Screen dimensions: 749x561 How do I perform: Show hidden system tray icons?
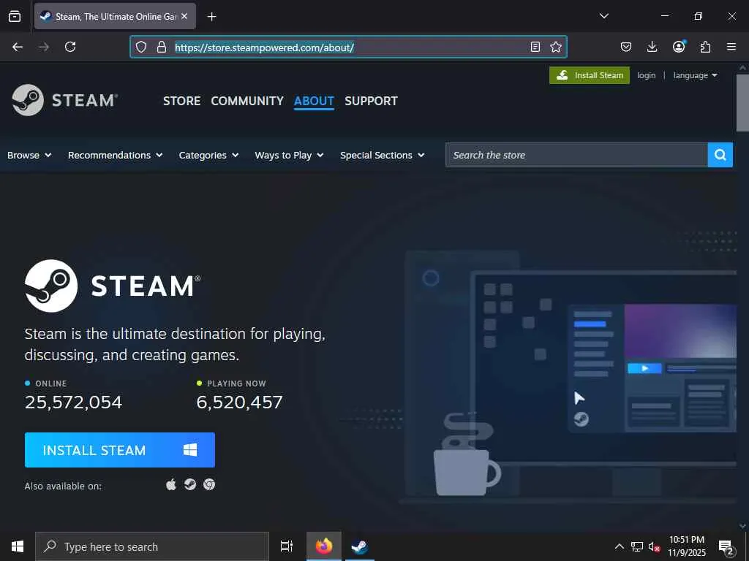[x=619, y=546]
